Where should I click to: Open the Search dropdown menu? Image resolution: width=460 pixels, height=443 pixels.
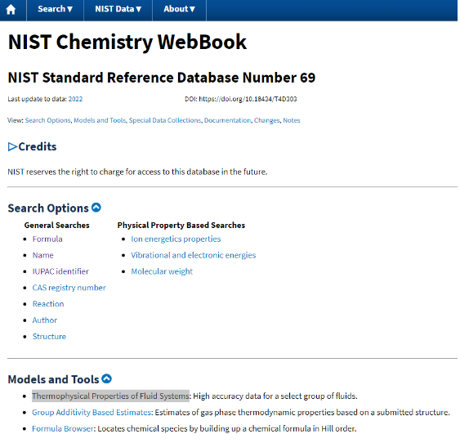click(56, 9)
